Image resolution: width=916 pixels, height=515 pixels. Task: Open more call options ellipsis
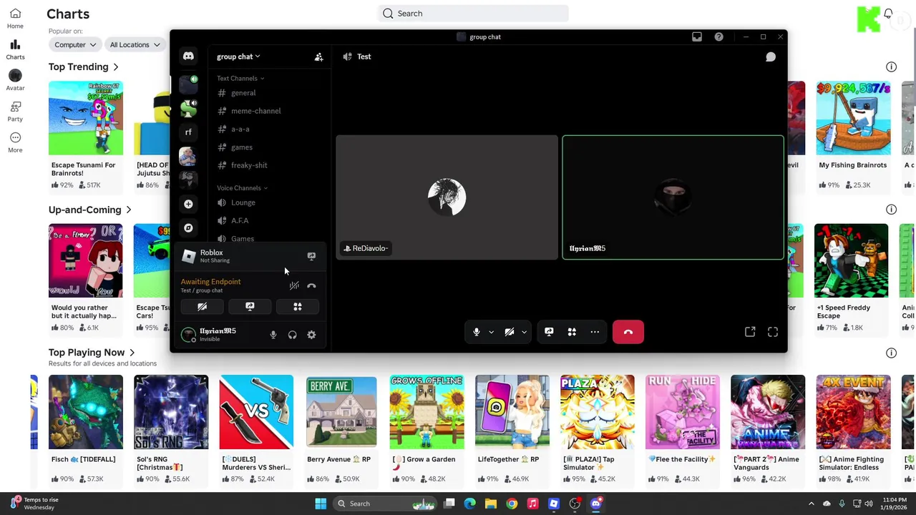pos(595,332)
